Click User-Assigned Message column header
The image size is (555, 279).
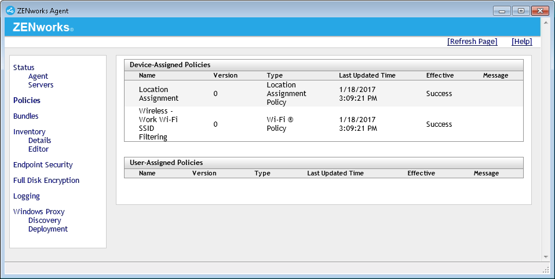(486, 173)
